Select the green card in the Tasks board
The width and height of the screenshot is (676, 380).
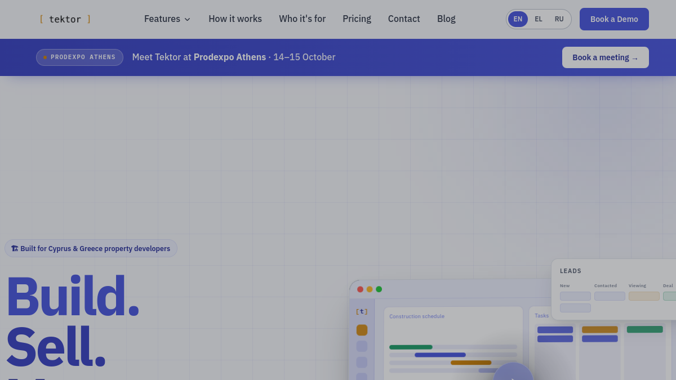tap(644, 329)
